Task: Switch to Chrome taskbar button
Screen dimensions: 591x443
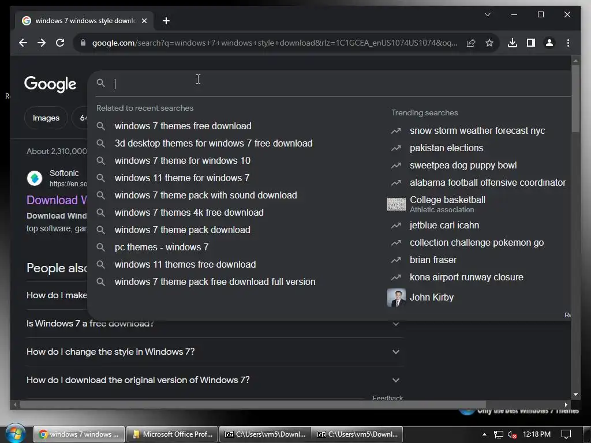Action: (78, 434)
